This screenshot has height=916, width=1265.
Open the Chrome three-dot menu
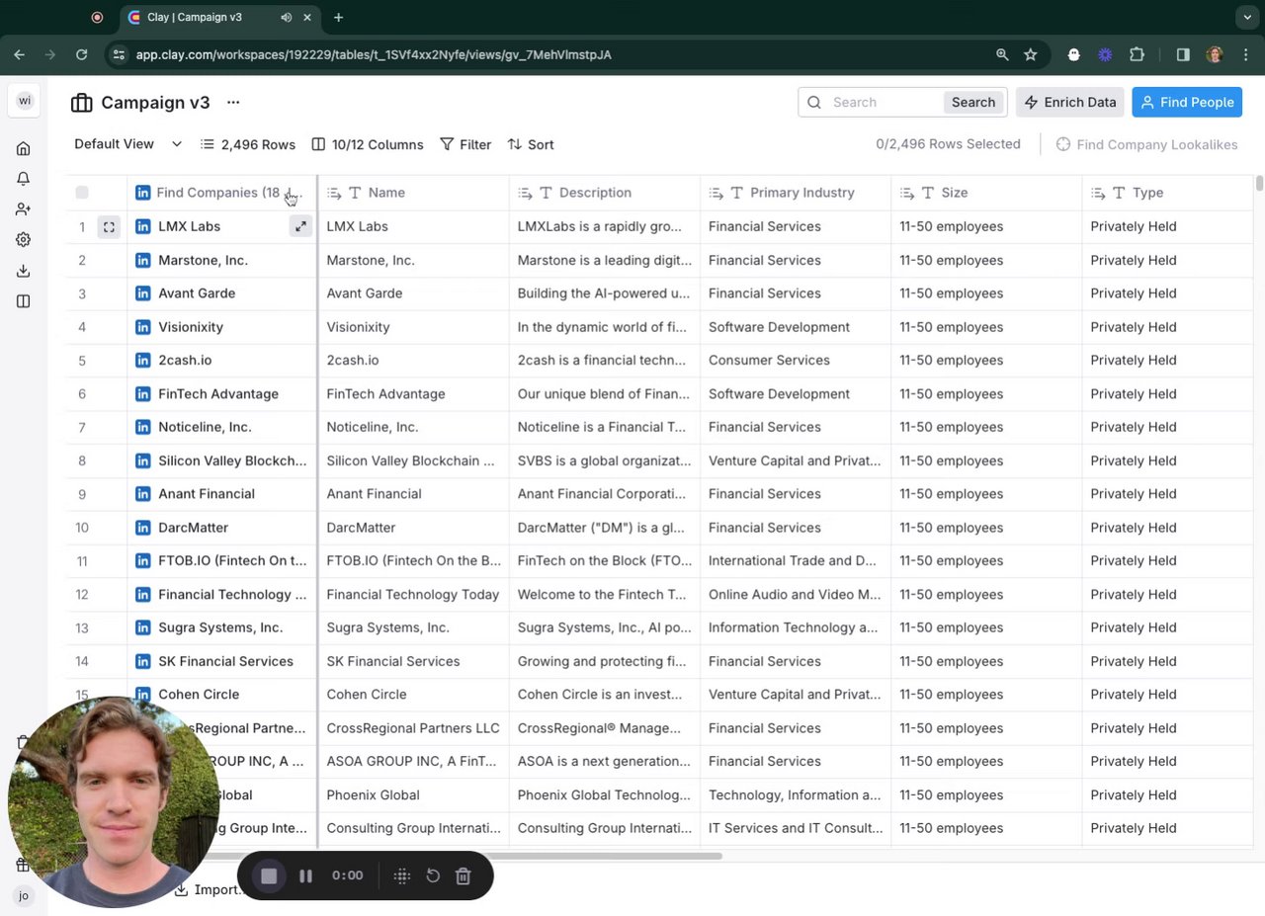(1245, 54)
